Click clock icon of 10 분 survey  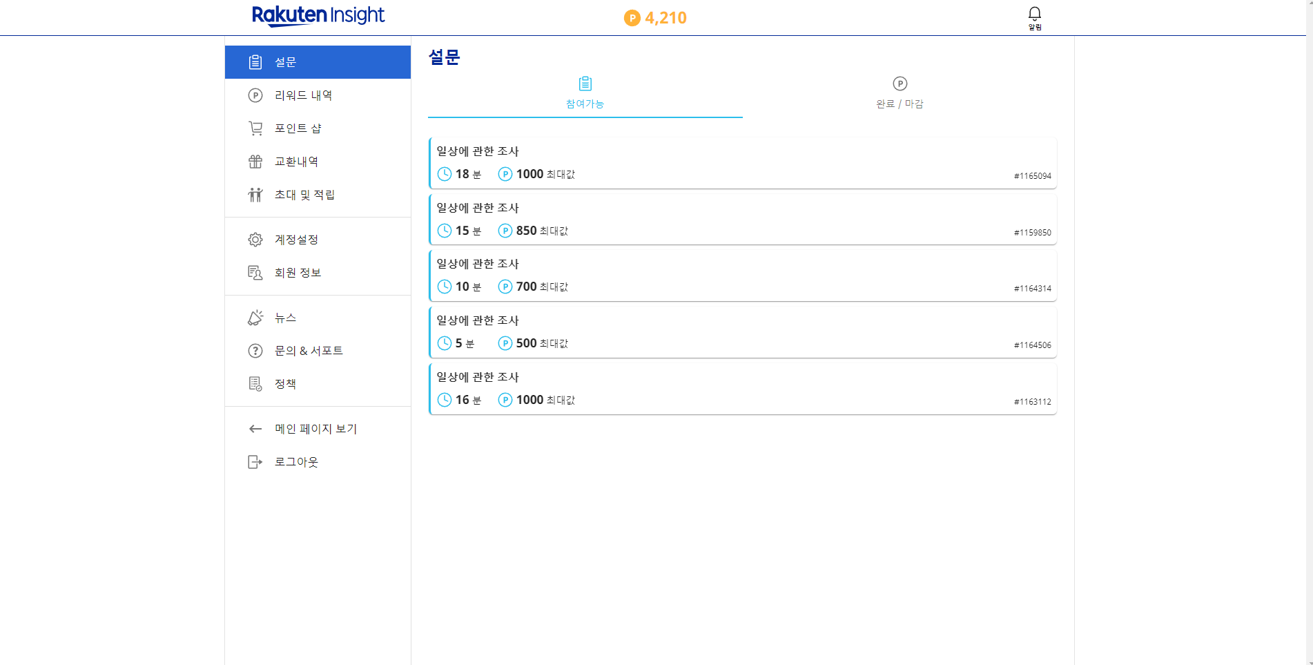[x=445, y=287]
